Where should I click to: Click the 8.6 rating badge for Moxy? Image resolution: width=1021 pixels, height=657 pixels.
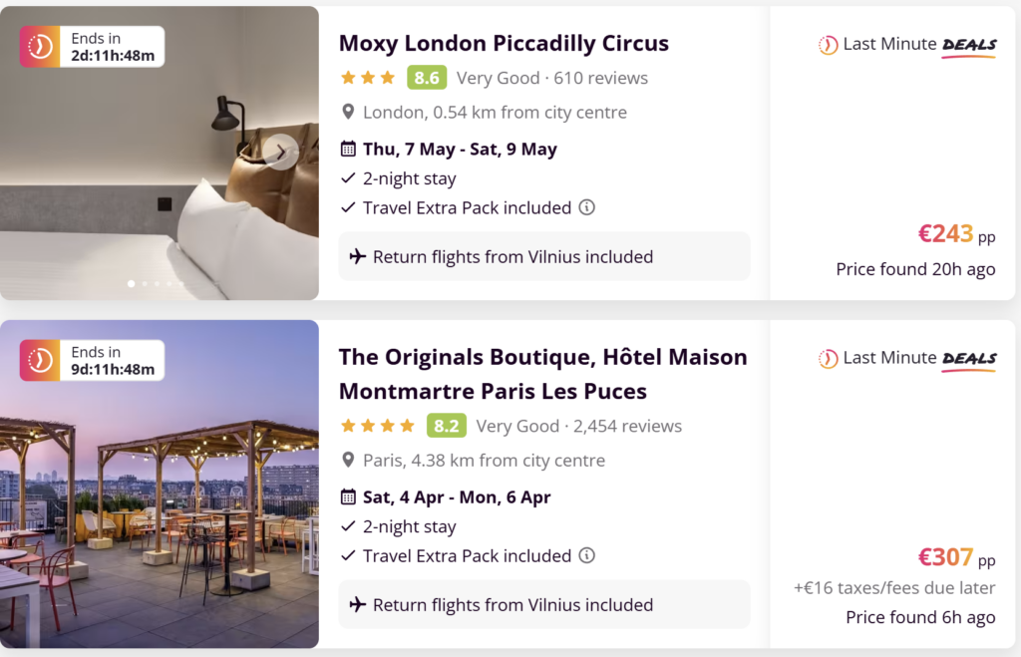tap(427, 78)
